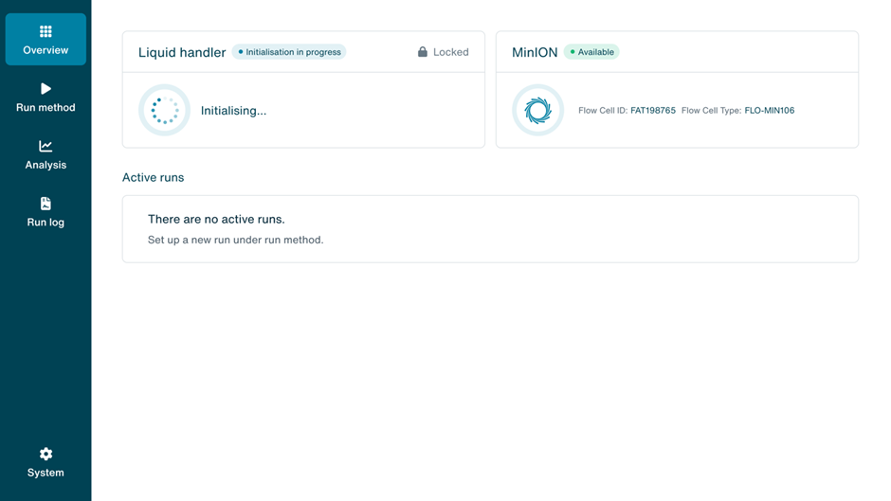891x501 pixels.
Task: Click the System gear icon
Action: coord(45,454)
